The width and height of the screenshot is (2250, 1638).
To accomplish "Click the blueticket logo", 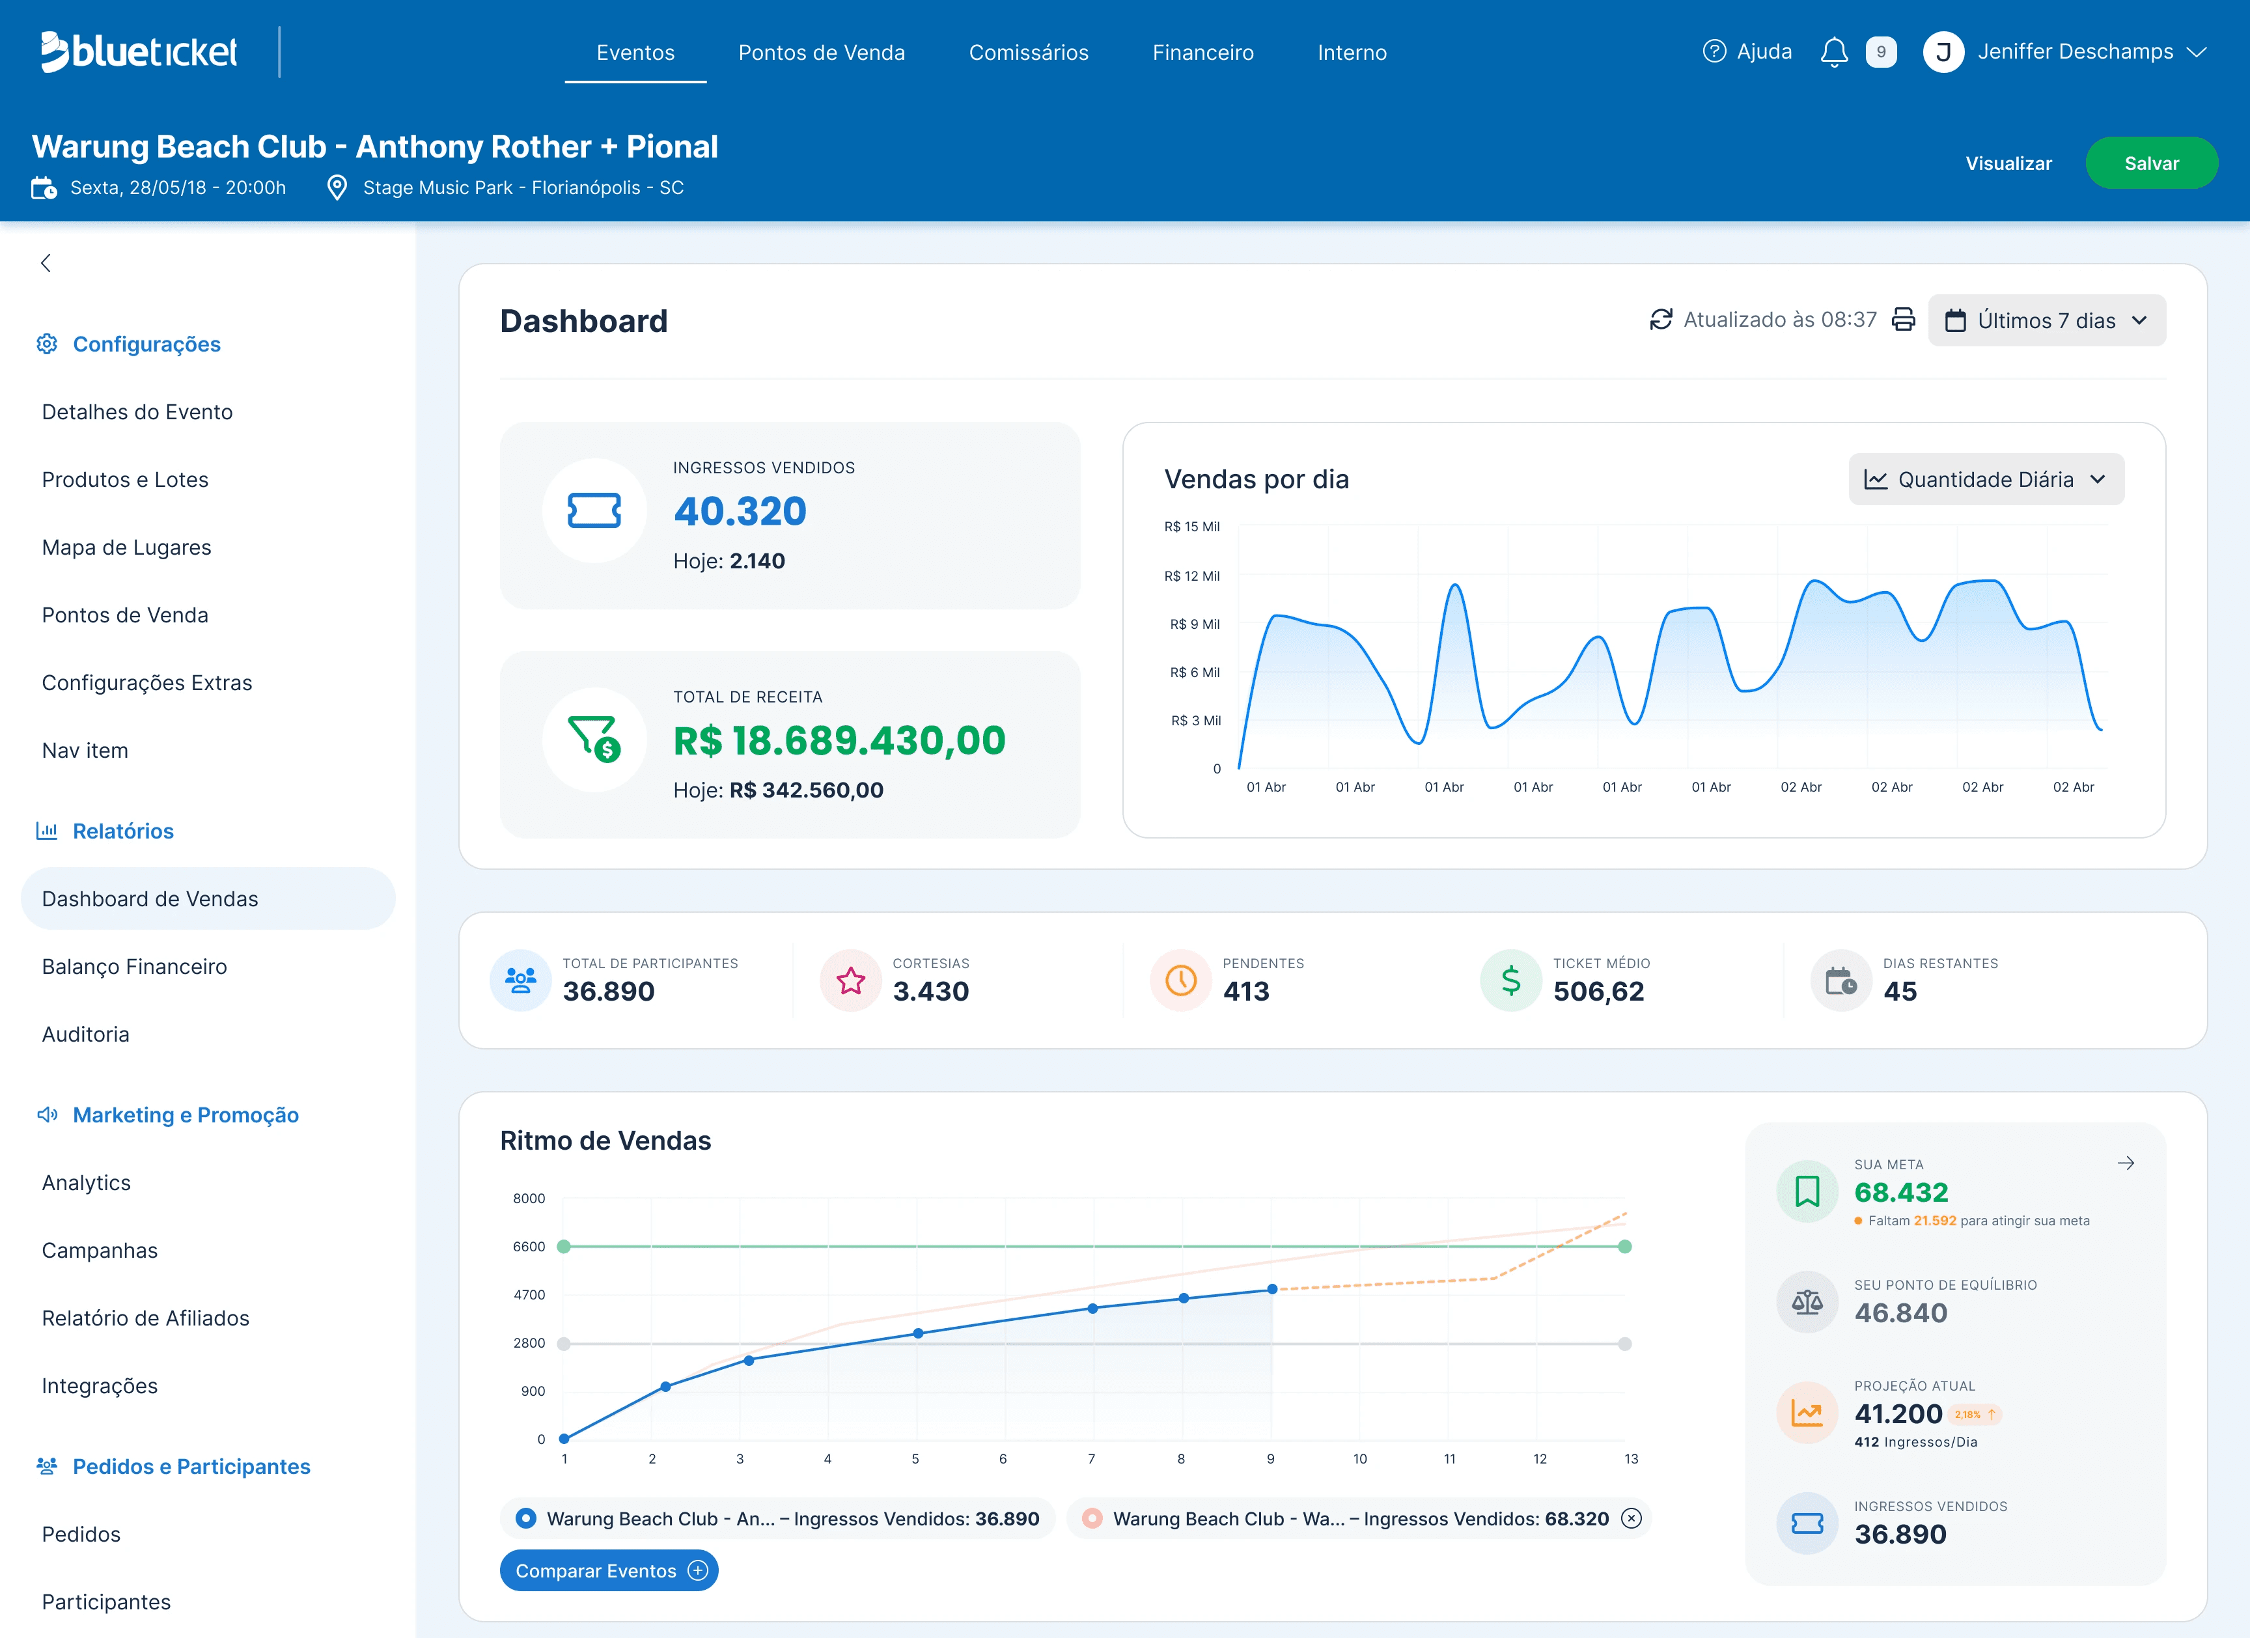I will point(139,51).
